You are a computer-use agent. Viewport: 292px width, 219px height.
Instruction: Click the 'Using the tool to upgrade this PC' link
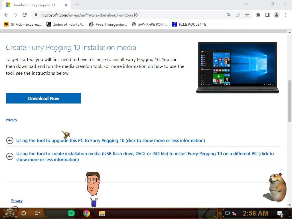[110, 140]
